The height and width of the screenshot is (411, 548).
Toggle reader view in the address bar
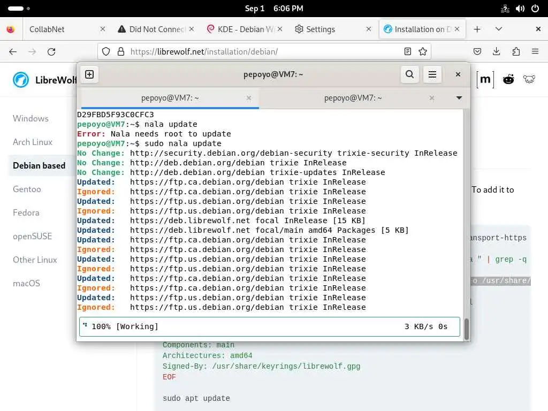tap(407, 52)
